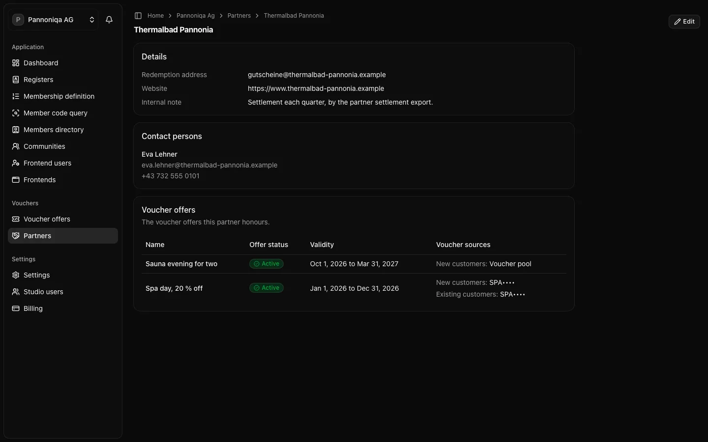Viewport: 708px width, 442px height.
Task: Click the Studio users icon
Action: pos(16,292)
